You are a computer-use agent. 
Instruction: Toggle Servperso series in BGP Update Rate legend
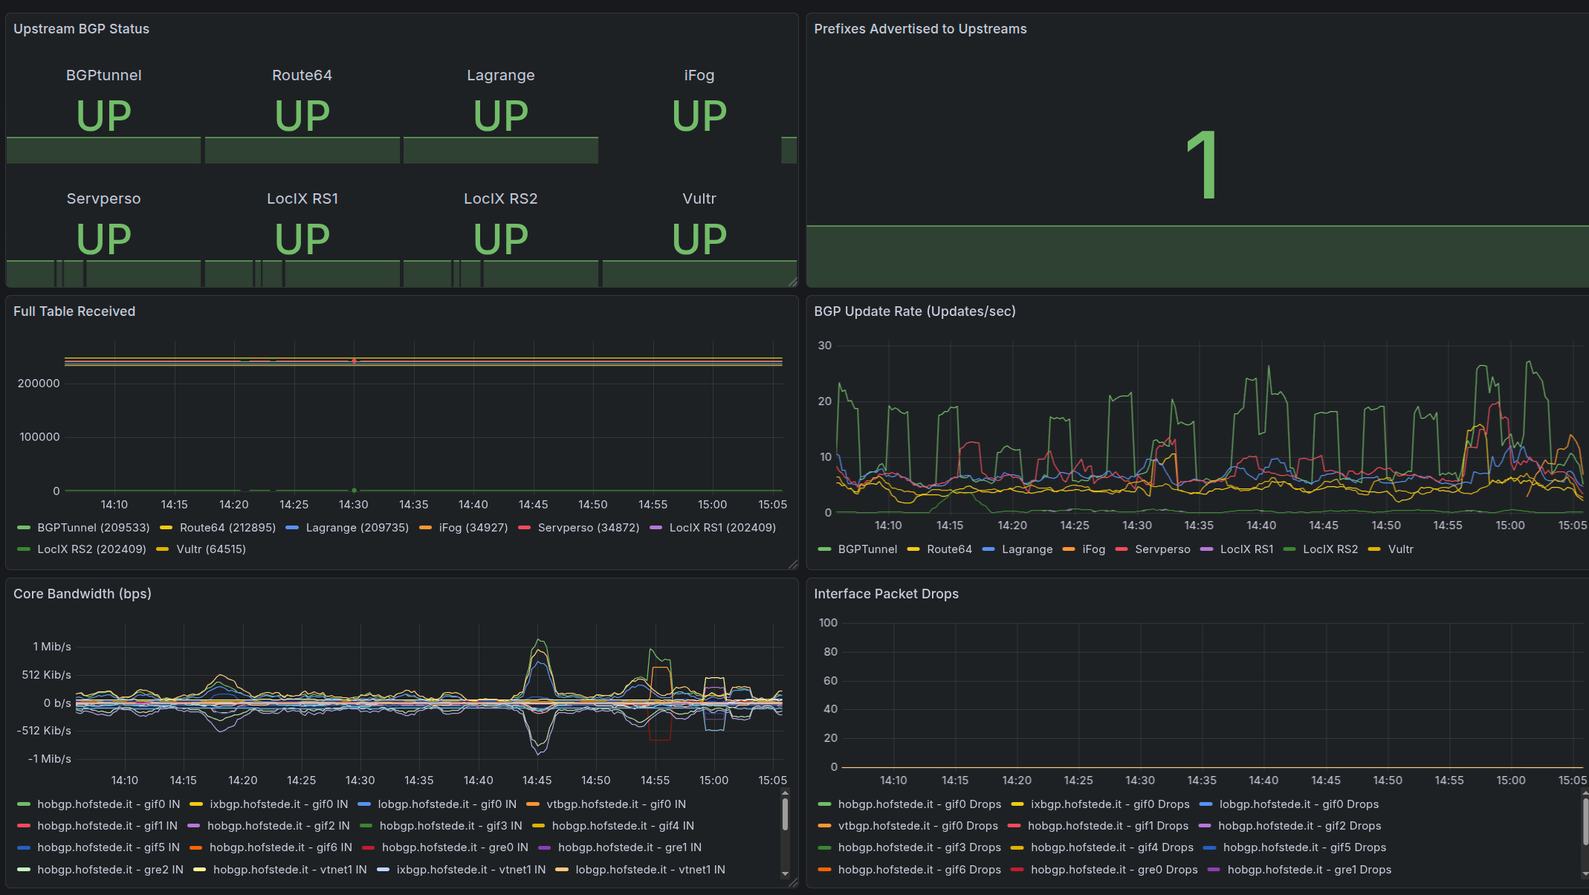(x=1162, y=549)
